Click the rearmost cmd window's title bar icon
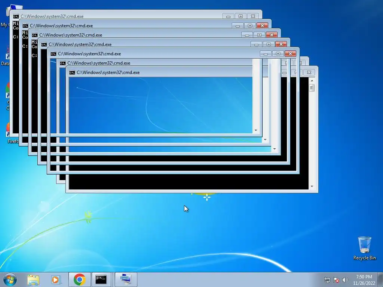 point(16,16)
